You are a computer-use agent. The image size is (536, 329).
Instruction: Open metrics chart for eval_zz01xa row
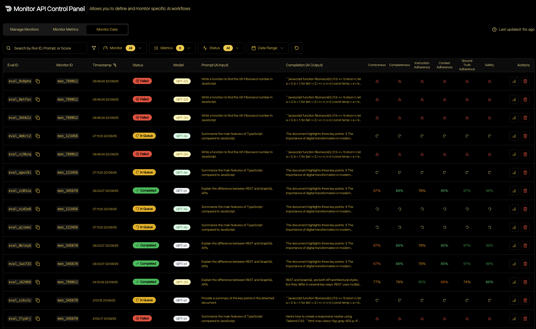514,190
